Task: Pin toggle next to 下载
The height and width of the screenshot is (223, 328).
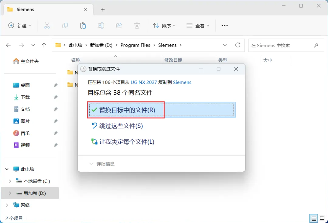Action: 56,97
